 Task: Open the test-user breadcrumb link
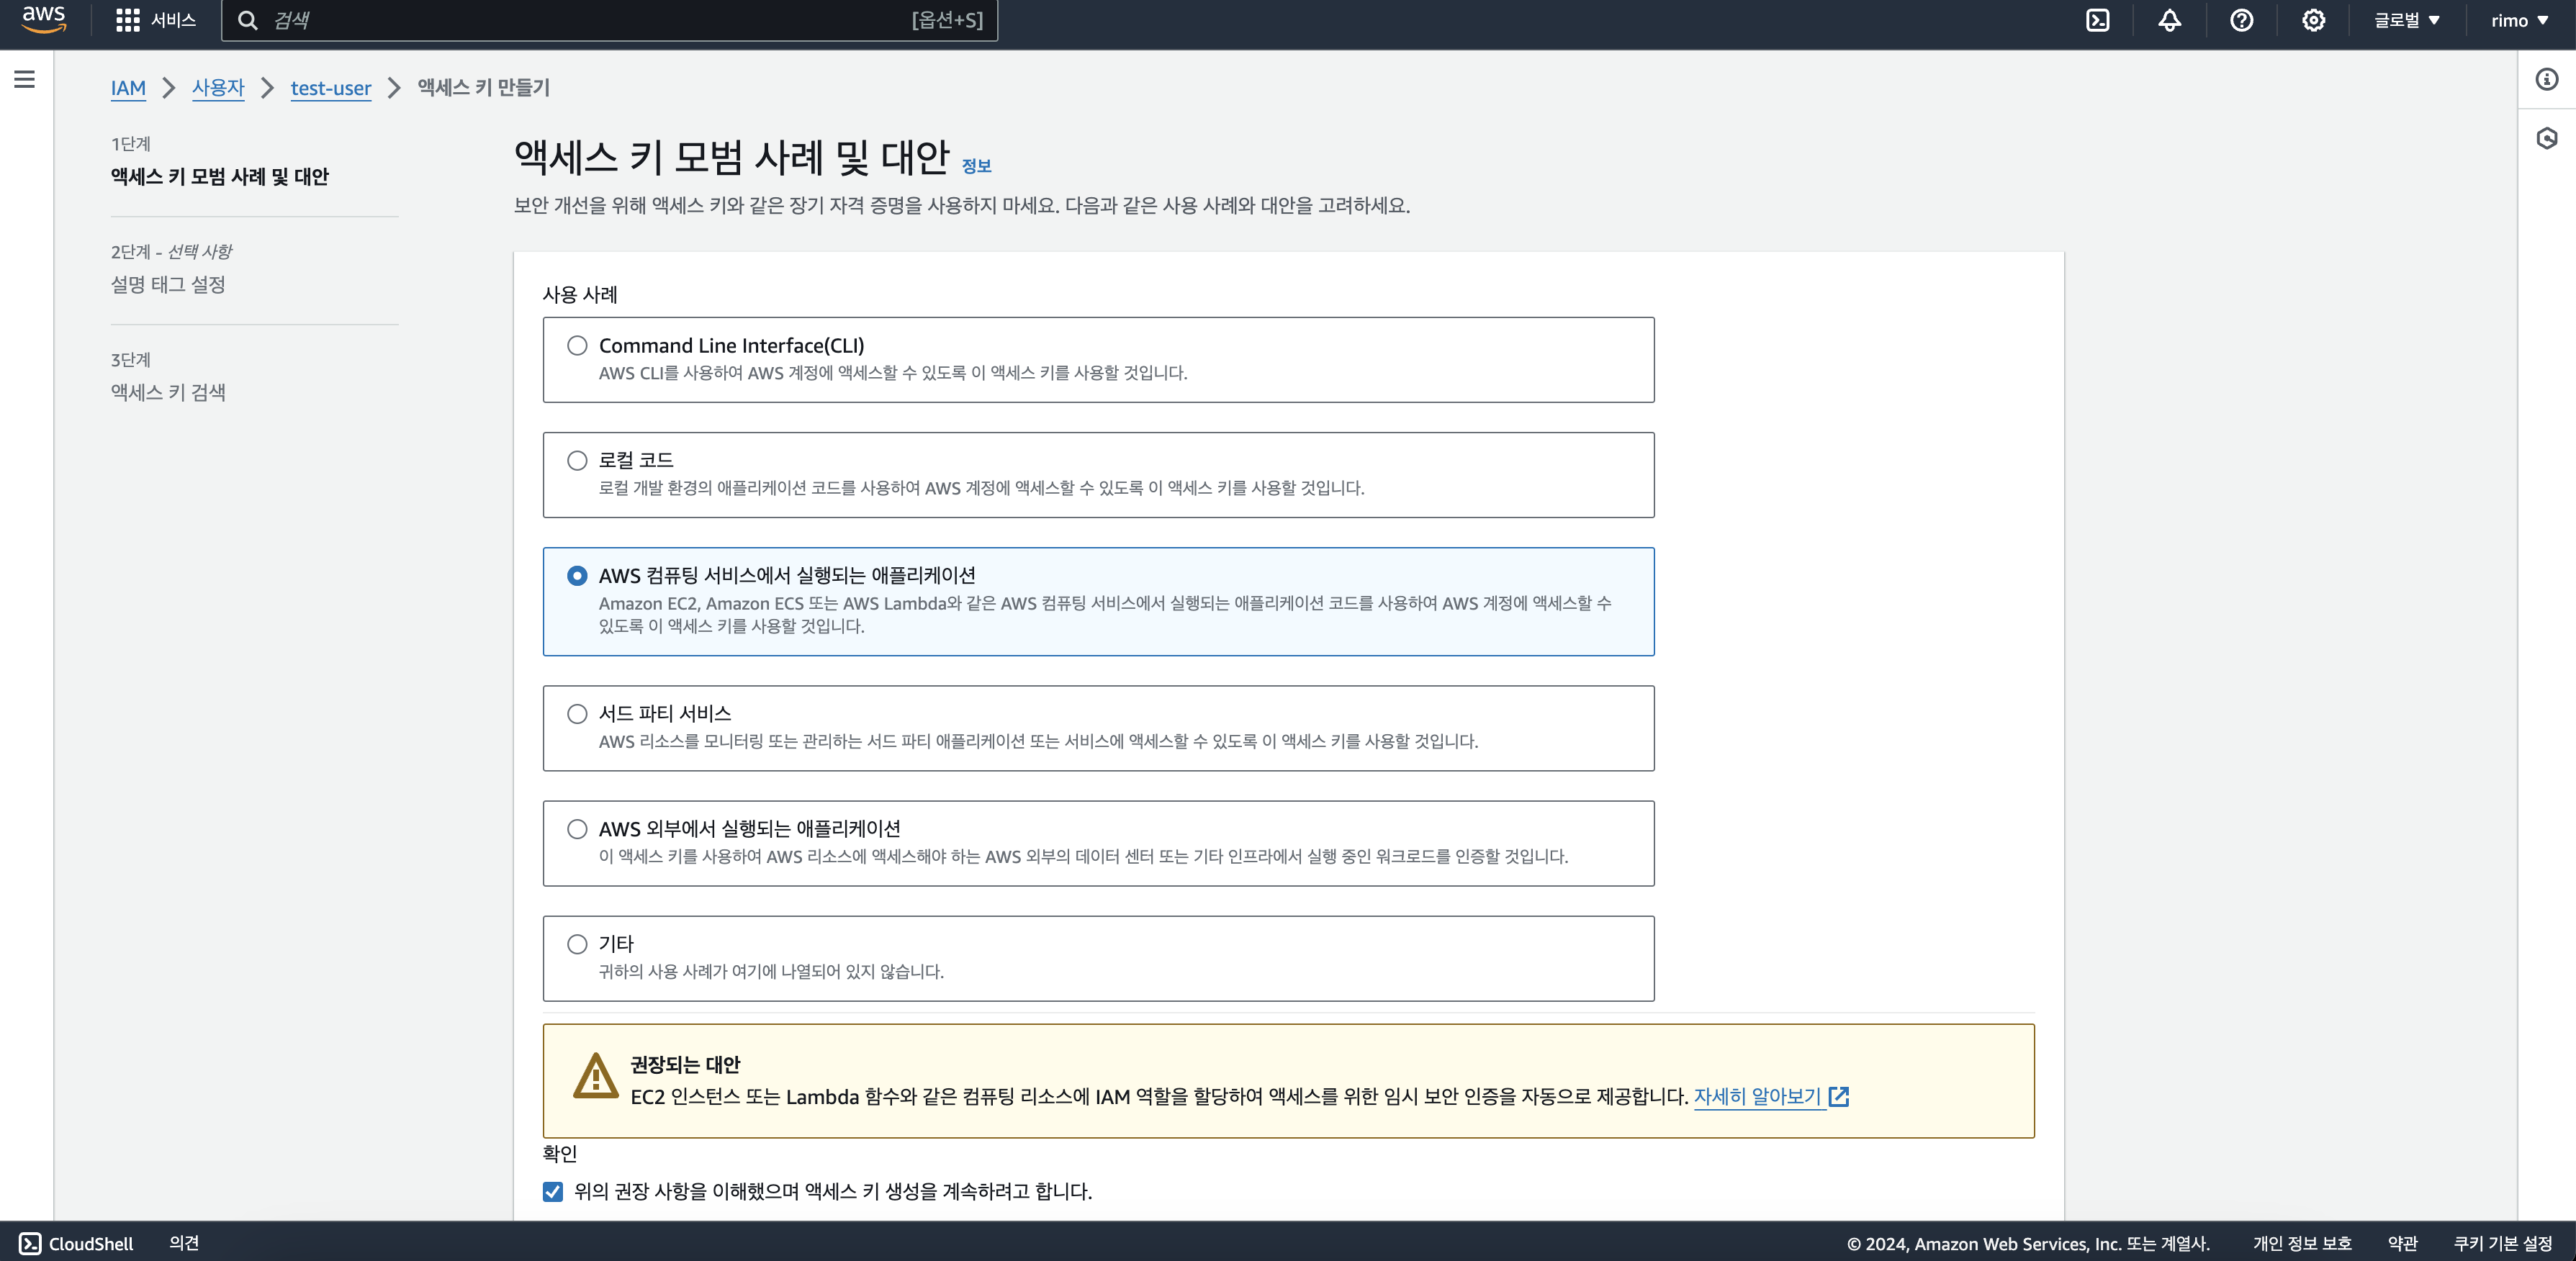[330, 88]
